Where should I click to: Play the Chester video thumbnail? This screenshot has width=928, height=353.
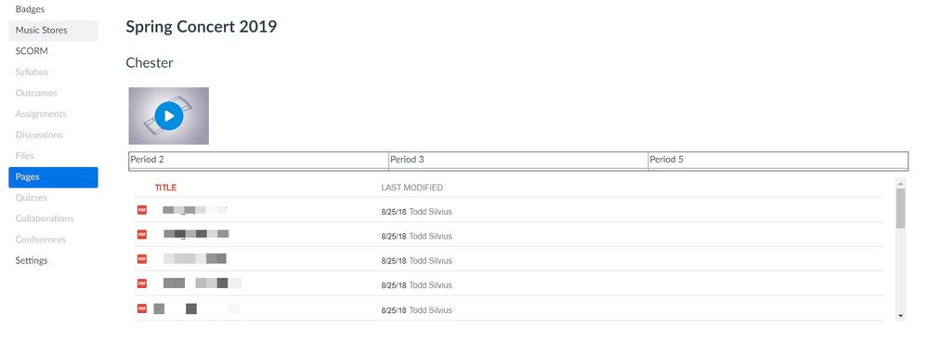[x=169, y=116]
